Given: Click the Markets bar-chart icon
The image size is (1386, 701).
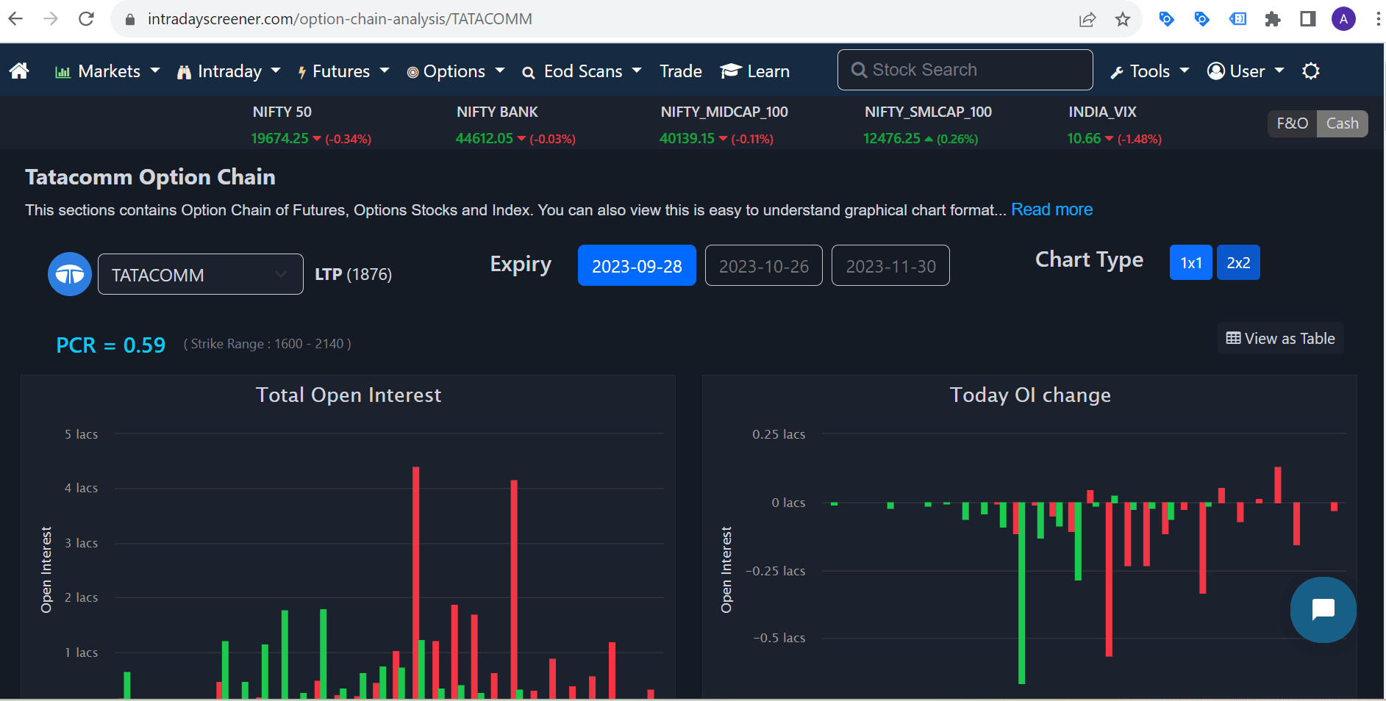Looking at the screenshot, I should coord(63,70).
